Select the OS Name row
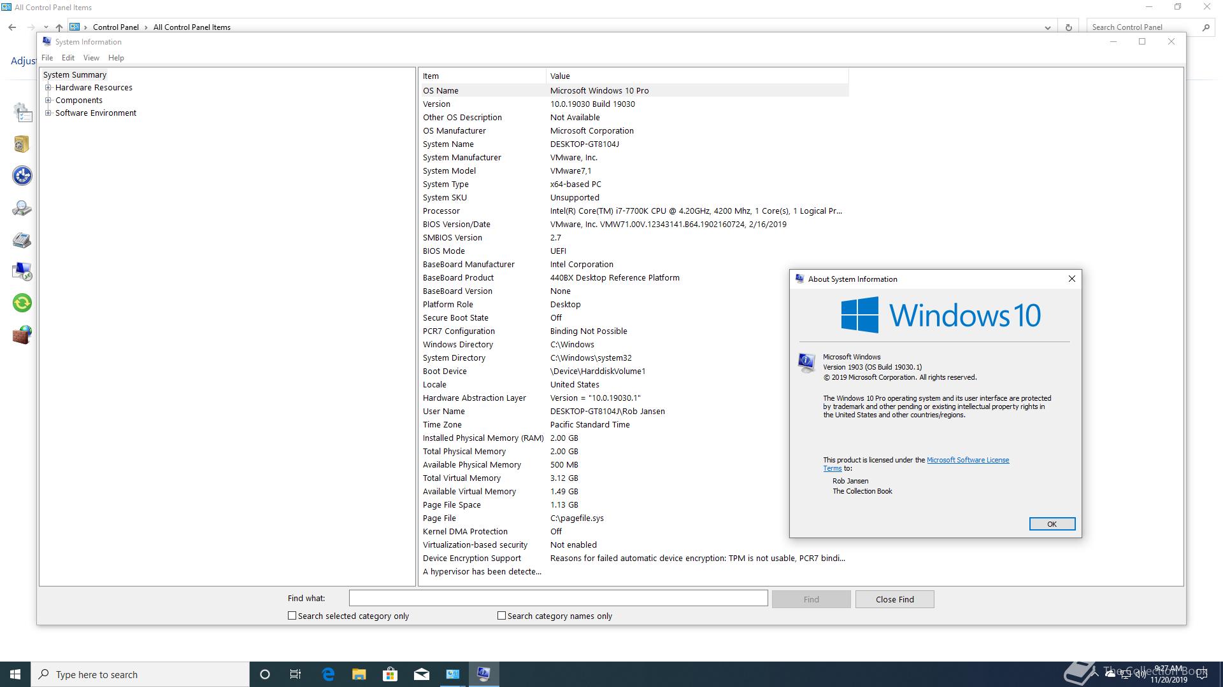 (x=634, y=91)
